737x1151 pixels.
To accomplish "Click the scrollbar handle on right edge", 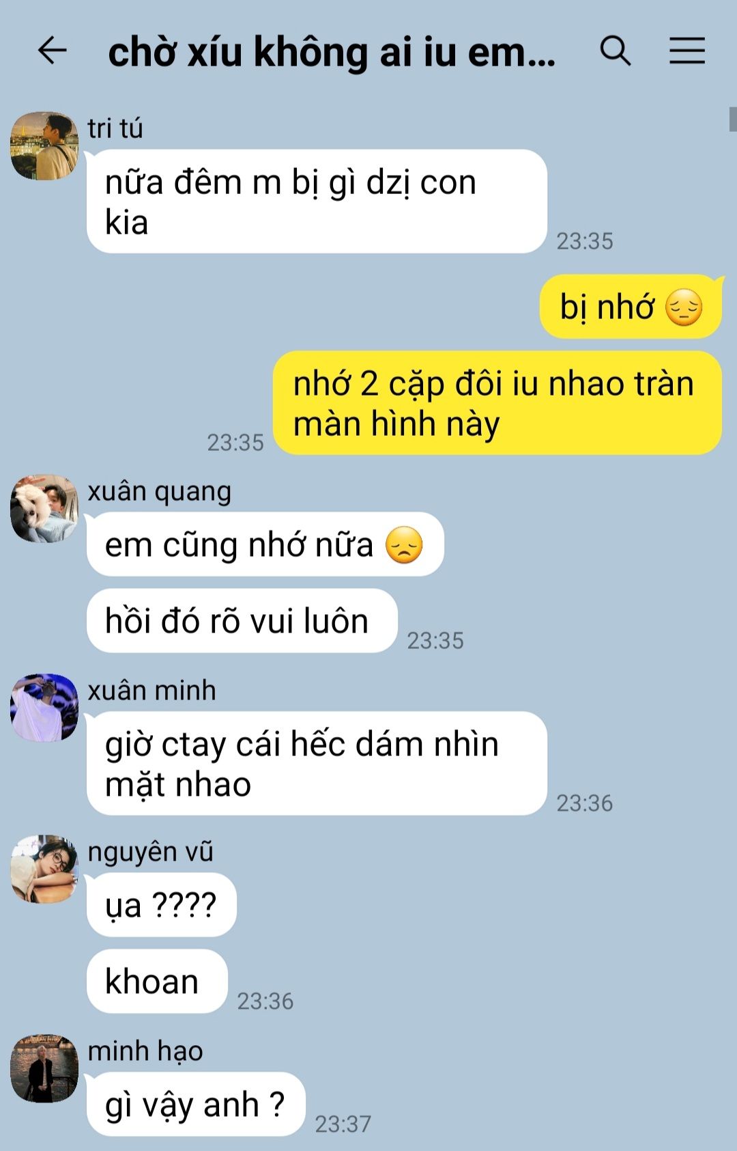I will click(x=732, y=119).
